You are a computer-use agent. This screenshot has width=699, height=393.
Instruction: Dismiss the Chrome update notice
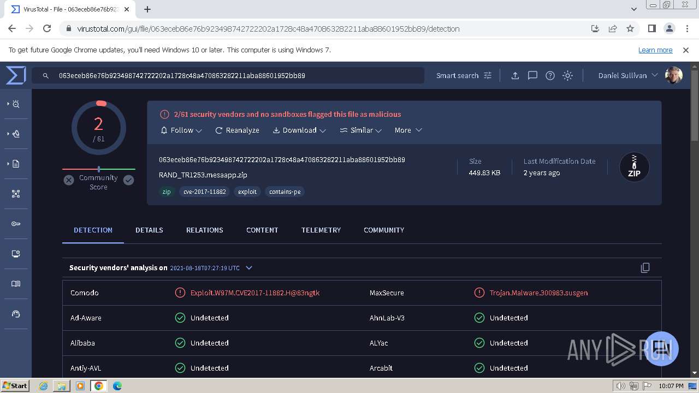[x=686, y=50]
